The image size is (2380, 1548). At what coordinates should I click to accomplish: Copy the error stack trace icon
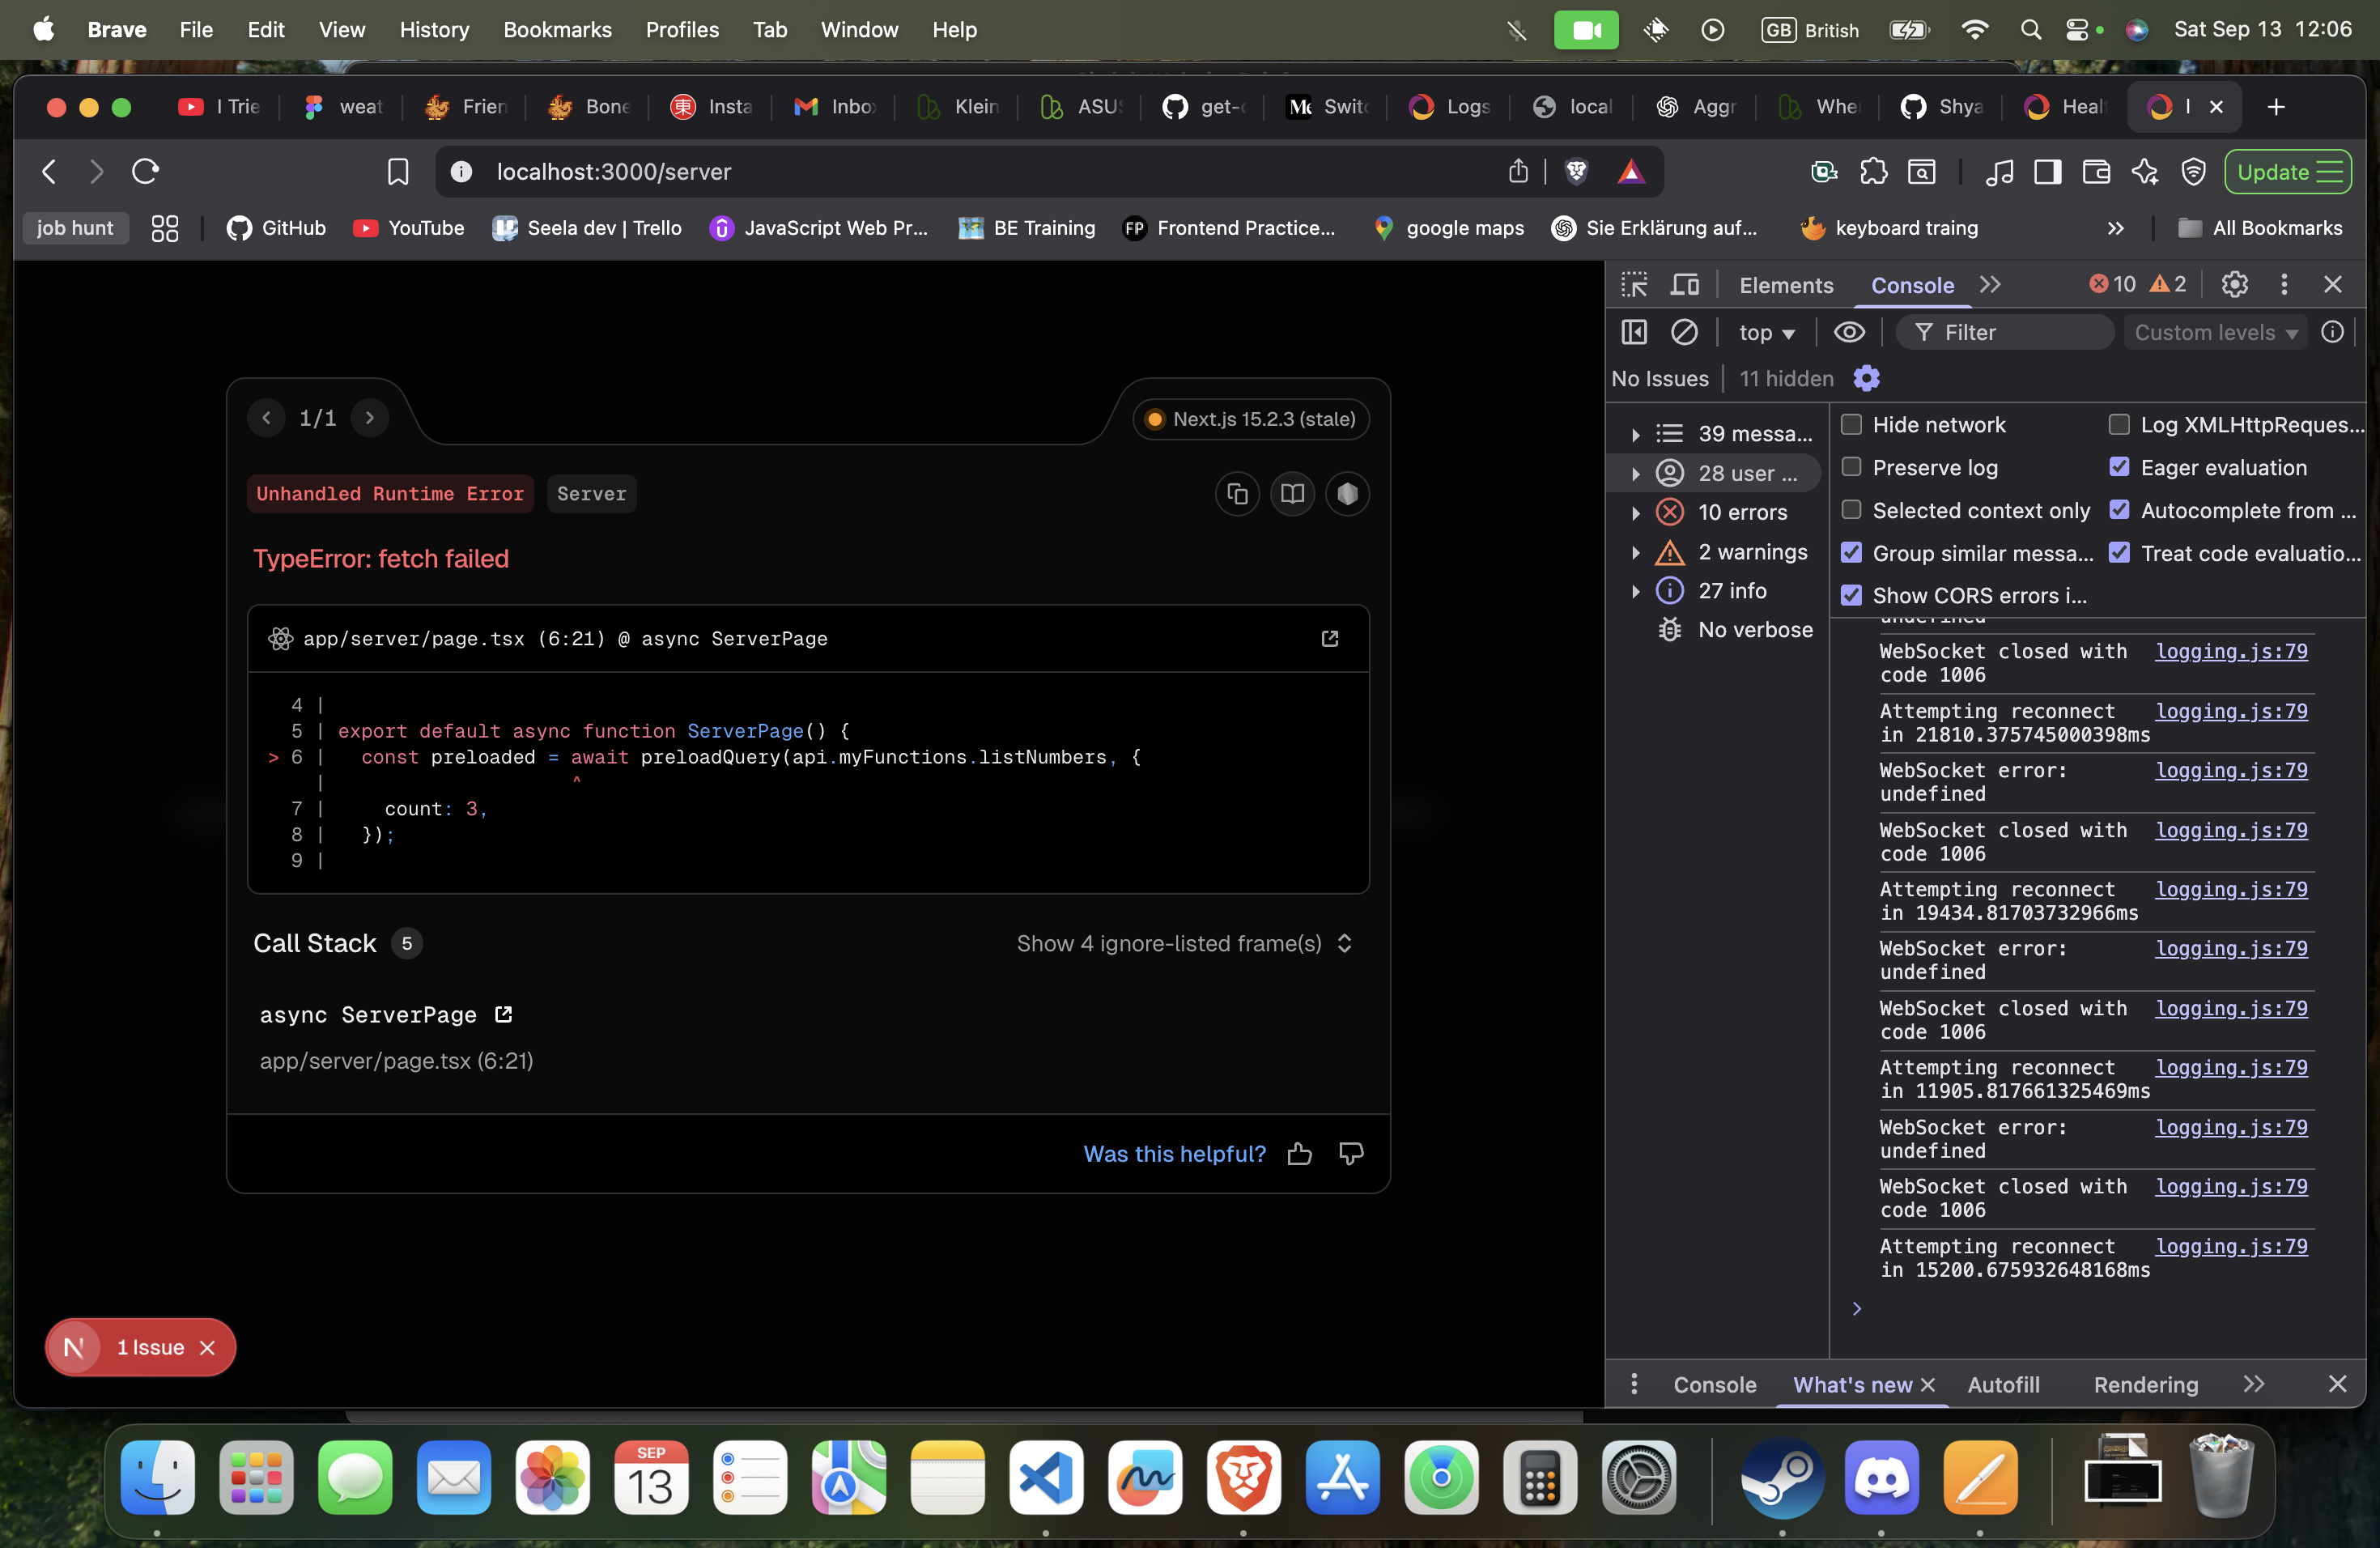tap(1237, 494)
